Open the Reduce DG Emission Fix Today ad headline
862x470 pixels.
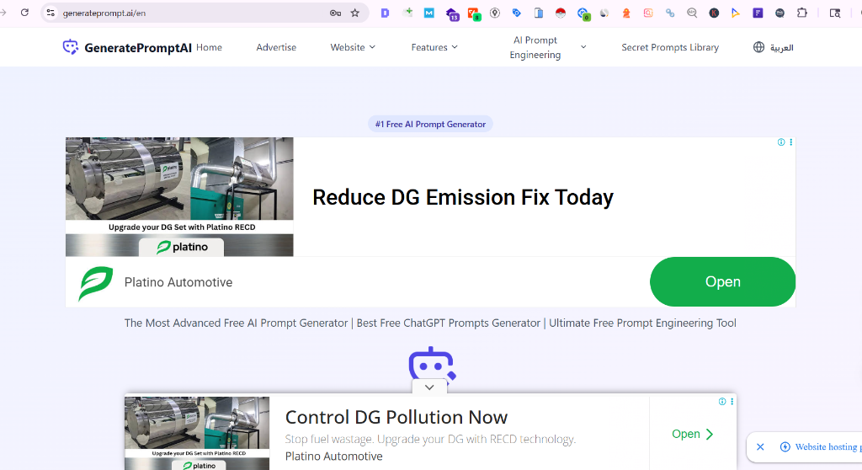463,197
